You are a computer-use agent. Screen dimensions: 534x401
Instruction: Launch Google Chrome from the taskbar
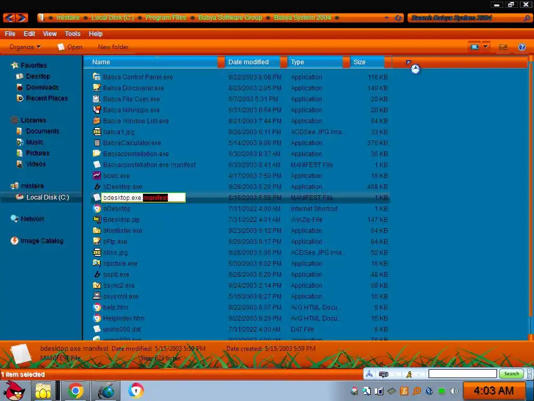(x=76, y=391)
